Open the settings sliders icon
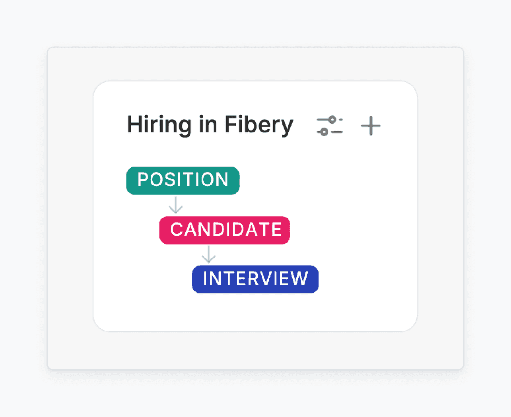 (x=329, y=126)
